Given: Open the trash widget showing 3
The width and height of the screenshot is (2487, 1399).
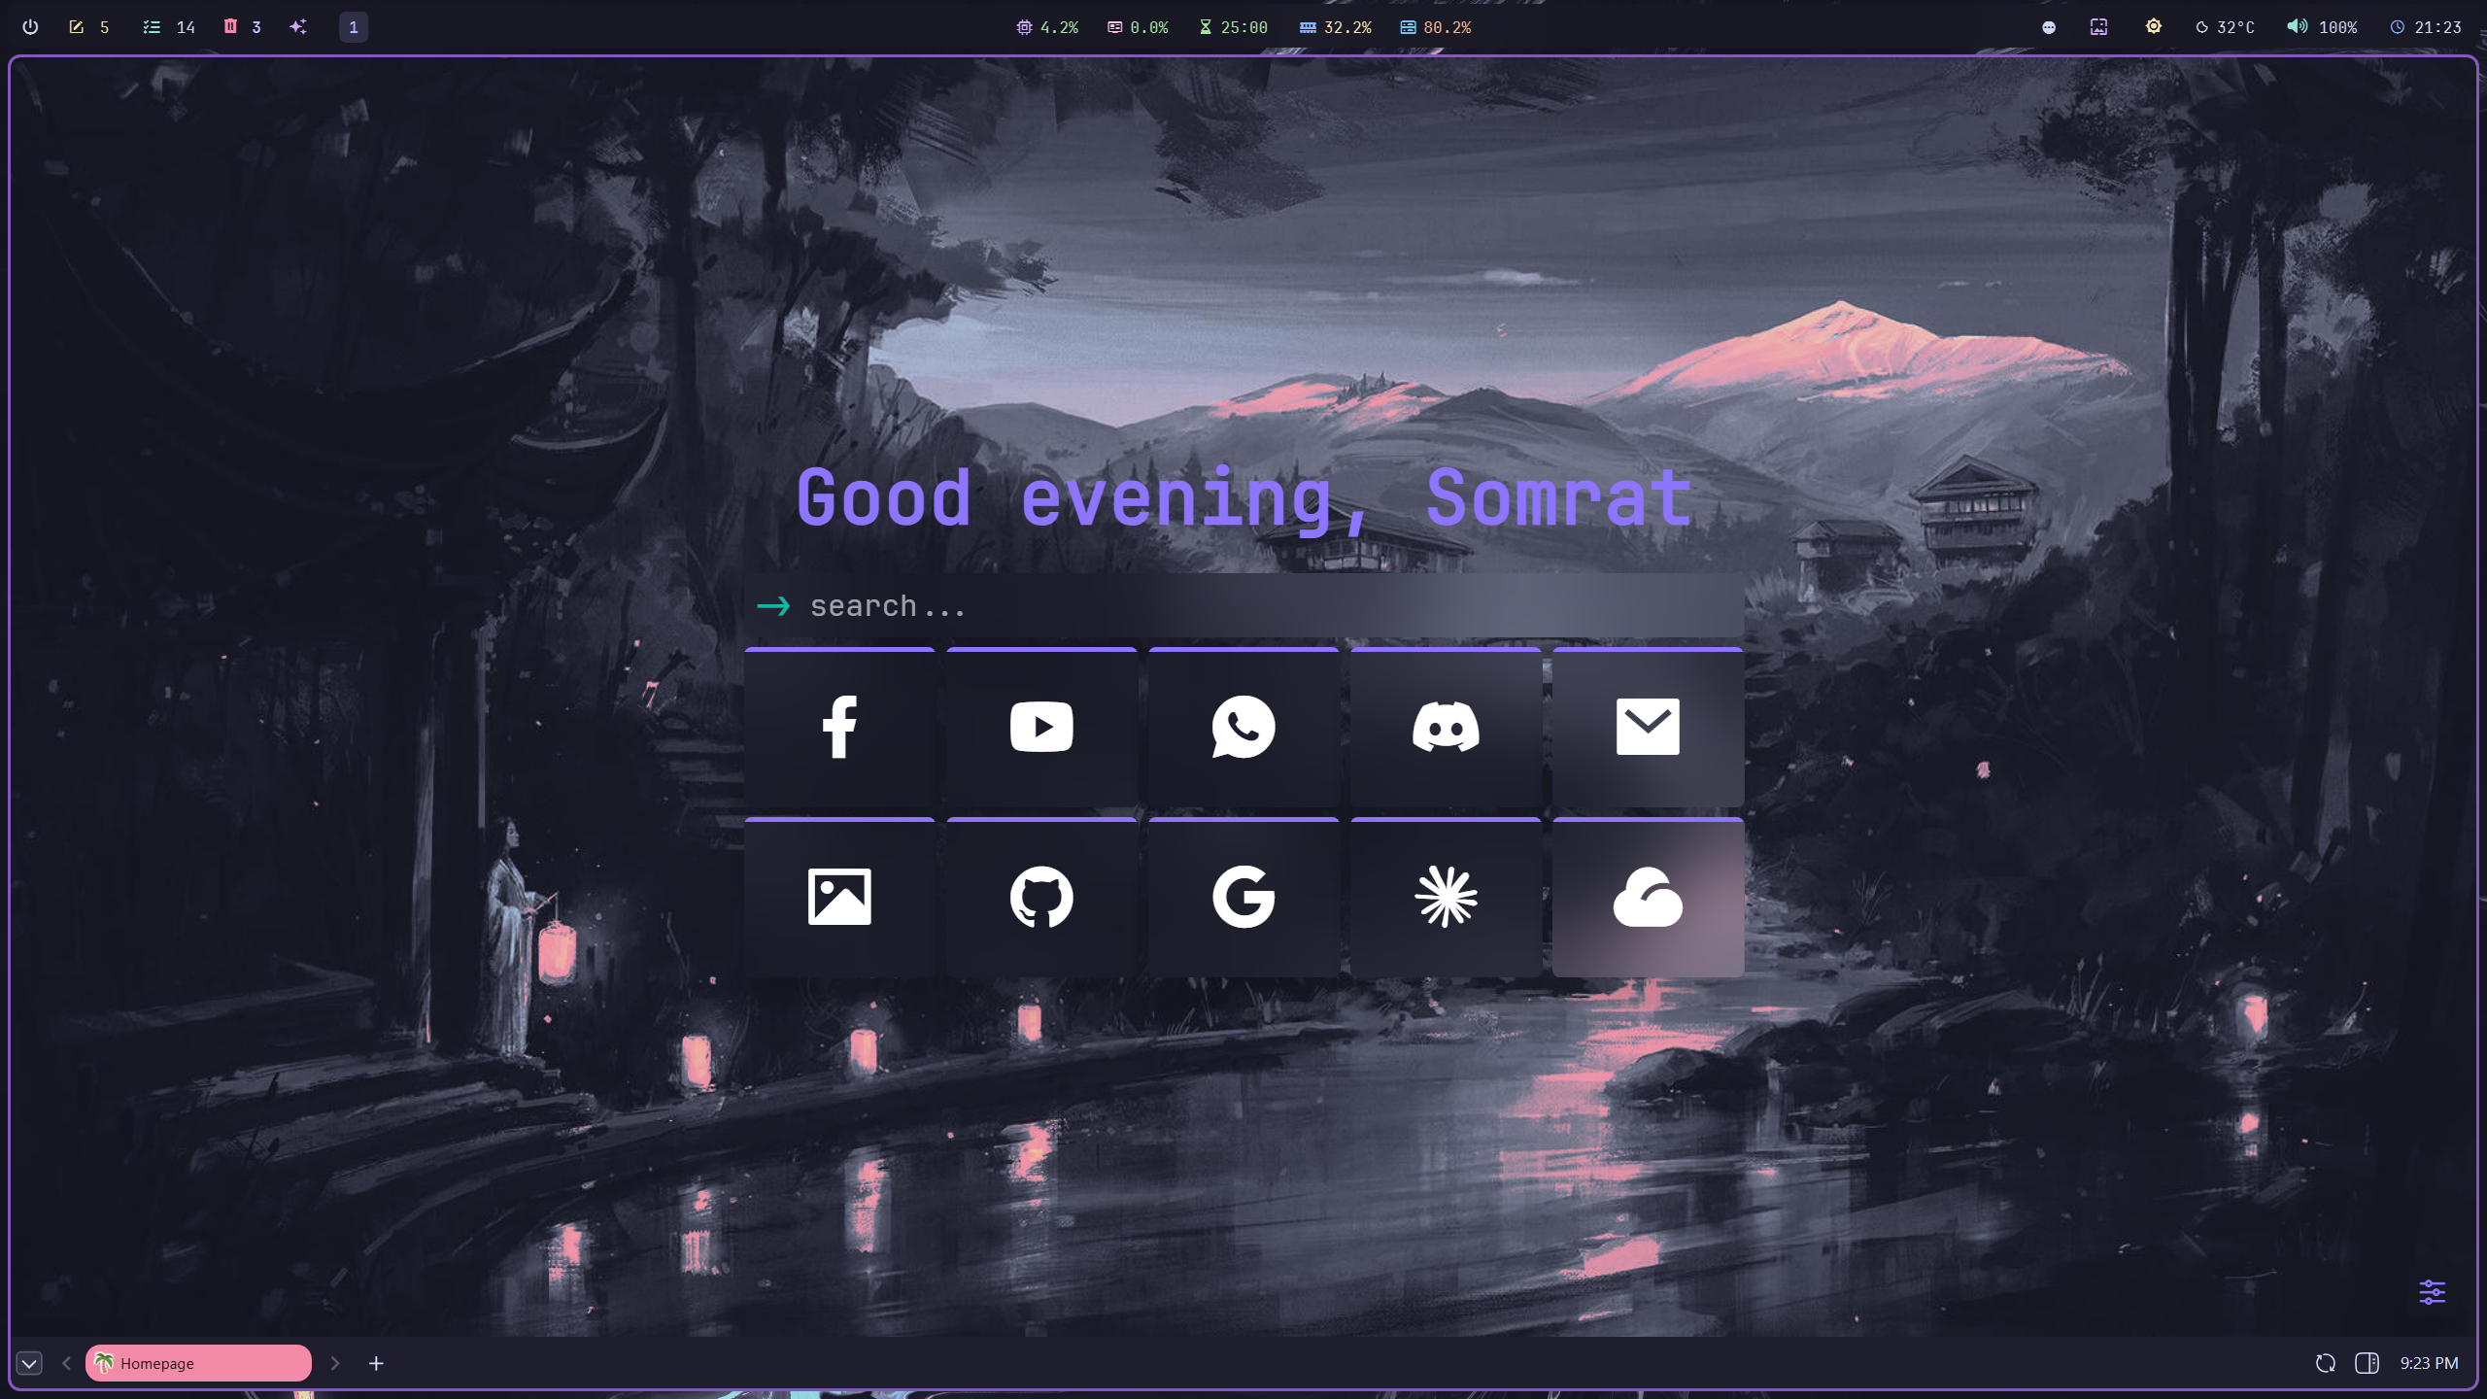Looking at the screenshot, I should (x=243, y=27).
